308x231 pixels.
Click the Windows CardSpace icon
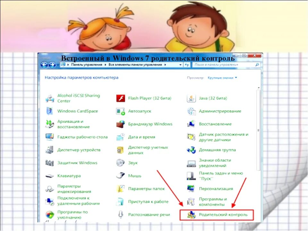(49, 111)
